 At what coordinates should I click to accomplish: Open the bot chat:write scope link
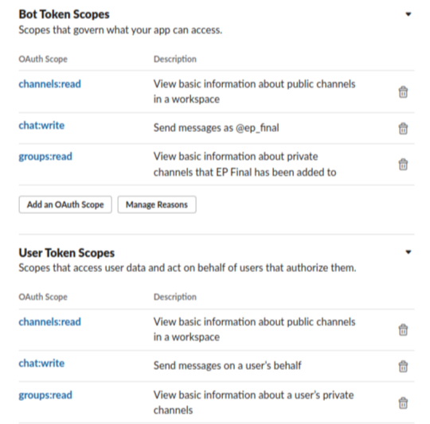[x=41, y=125]
